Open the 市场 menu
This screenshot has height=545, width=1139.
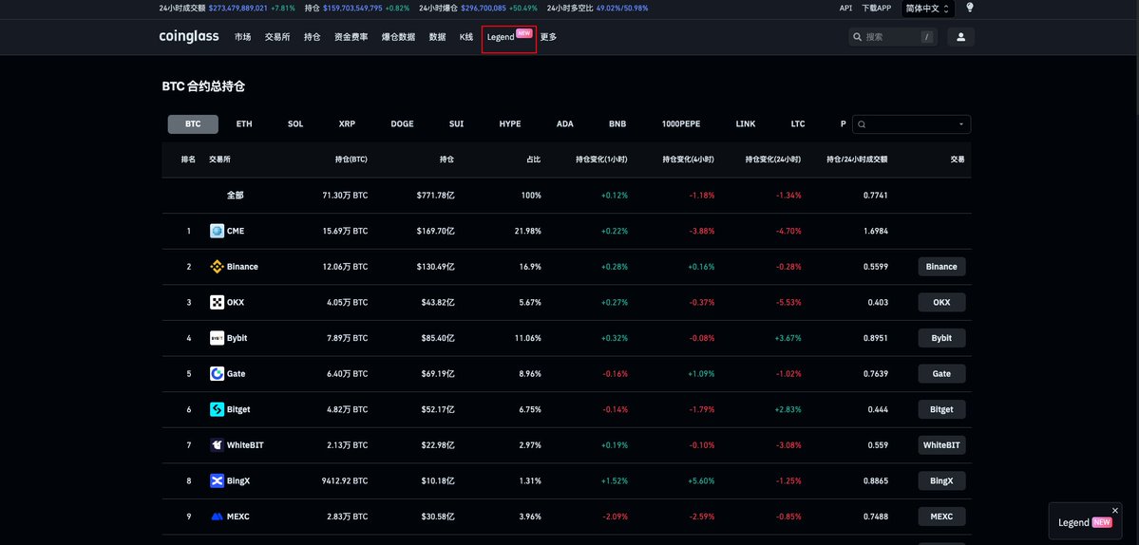[242, 37]
